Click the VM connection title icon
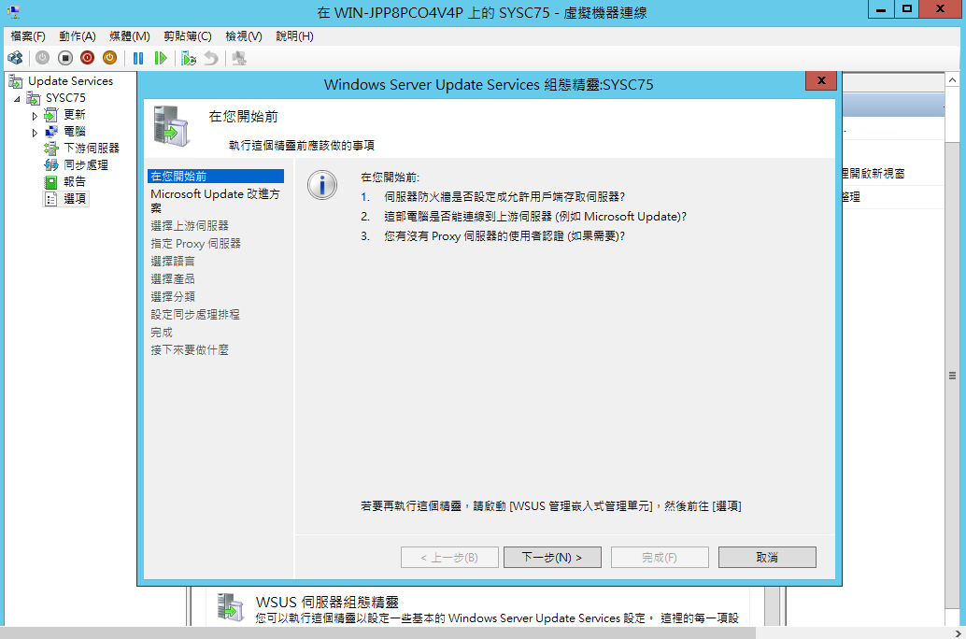This screenshot has height=639, width=966. click(x=12, y=11)
